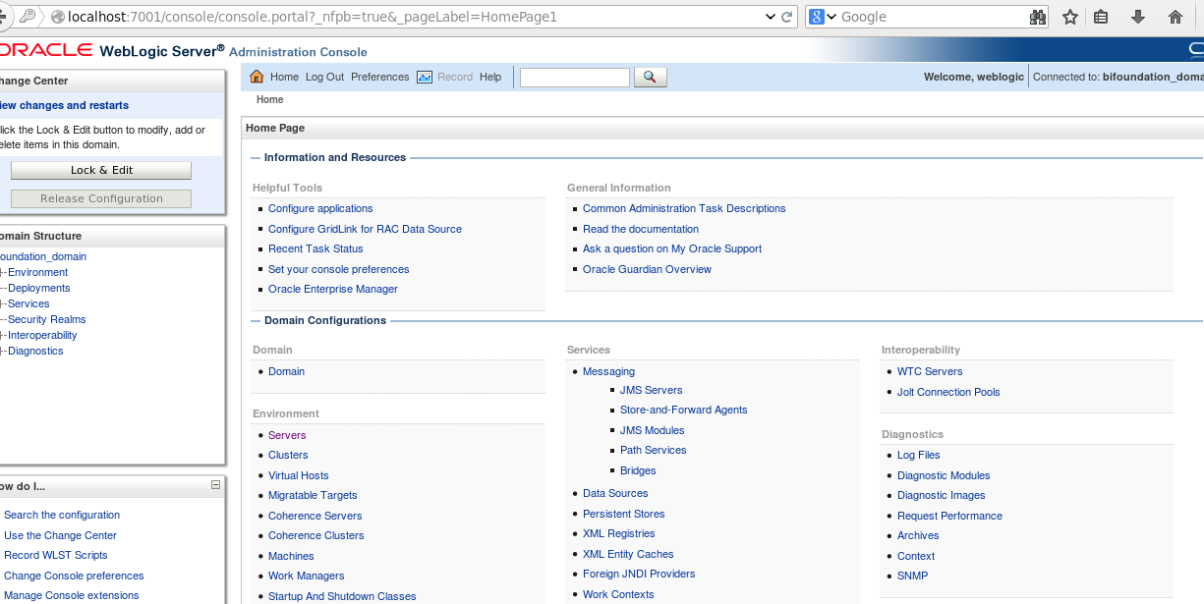Click the Home house icon in toolbar
Screen dimensions: 1204x604
click(258, 77)
